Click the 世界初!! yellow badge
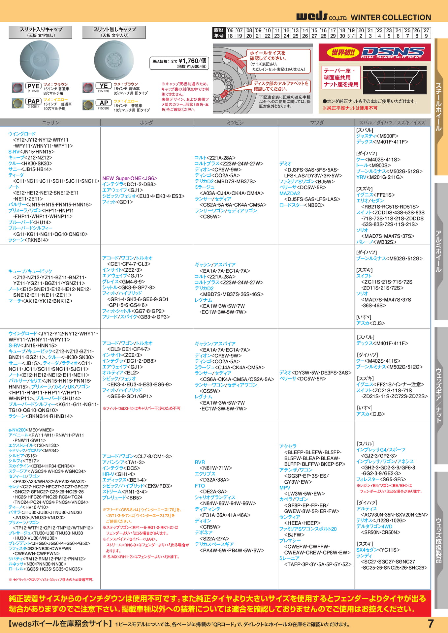The image size is (448, 633). [343, 52]
